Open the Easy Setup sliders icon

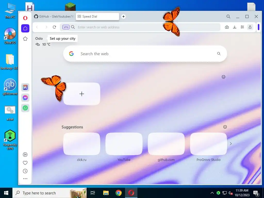click(x=242, y=27)
